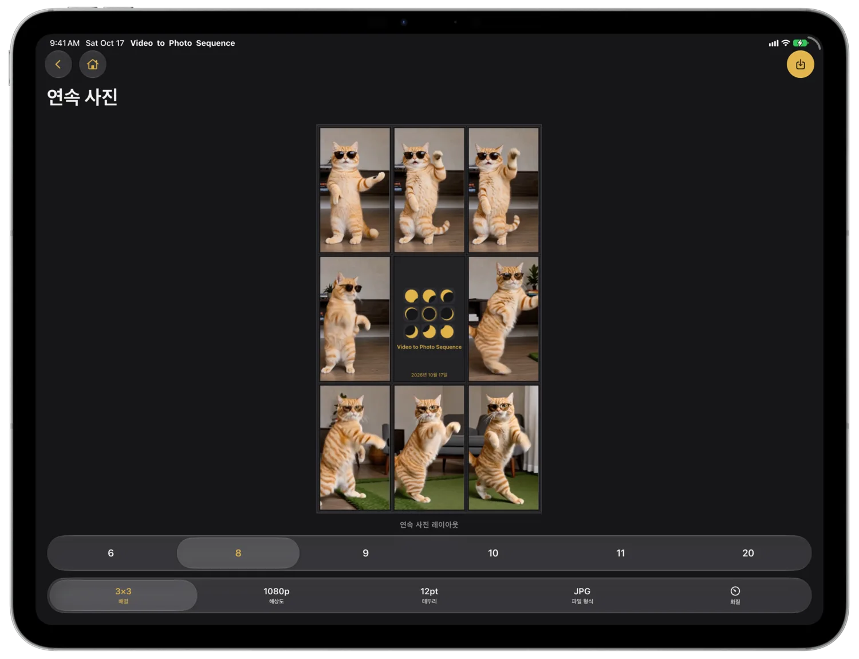Image resolution: width=859 pixels, height=659 pixels.
Task: Tap the cellular signal bars icon
Action: 774,43
